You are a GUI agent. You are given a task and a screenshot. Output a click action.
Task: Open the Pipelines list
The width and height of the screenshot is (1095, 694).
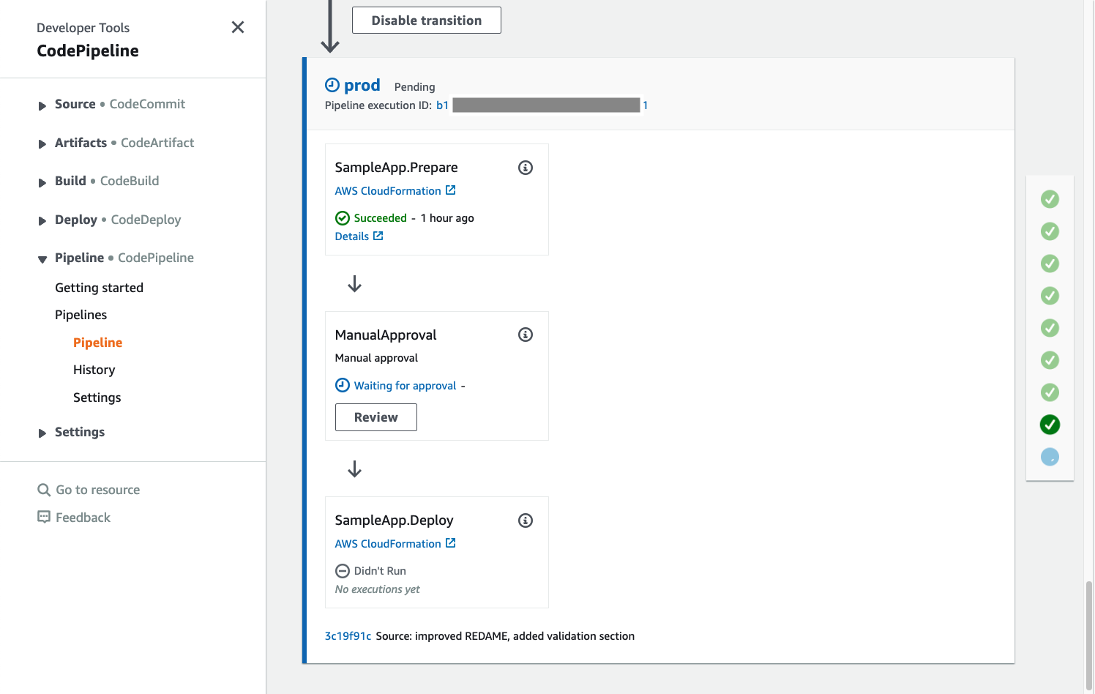pos(81,315)
